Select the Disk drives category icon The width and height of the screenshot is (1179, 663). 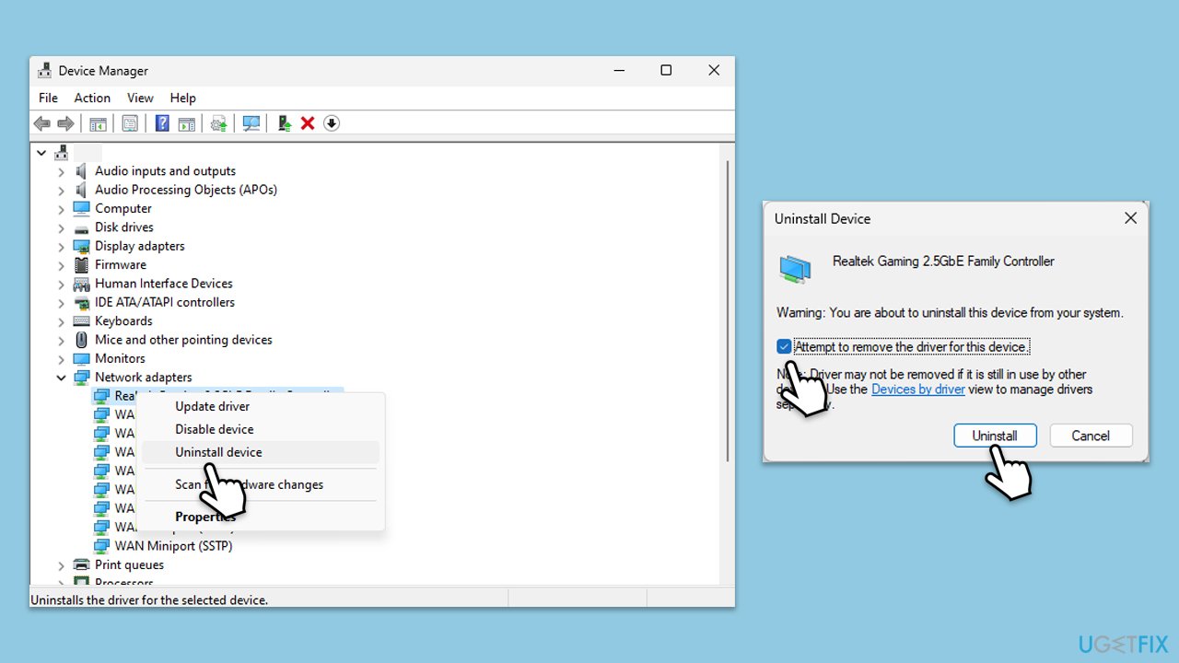click(81, 227)
